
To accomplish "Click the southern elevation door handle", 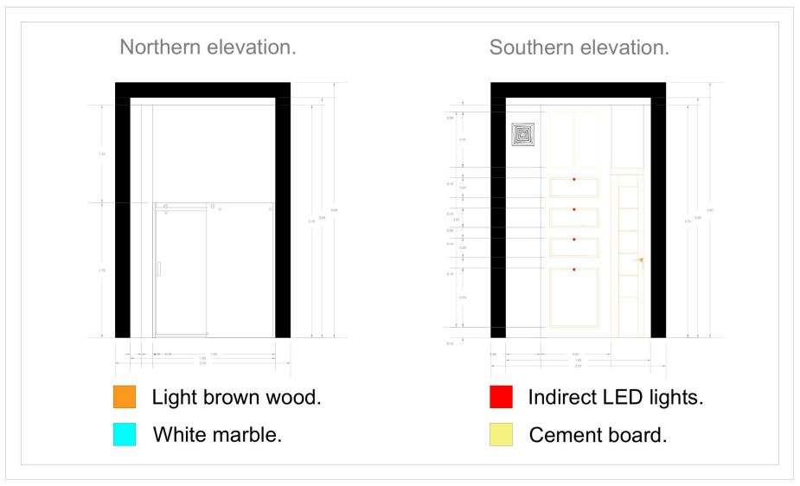I will (x=639, y=259).
